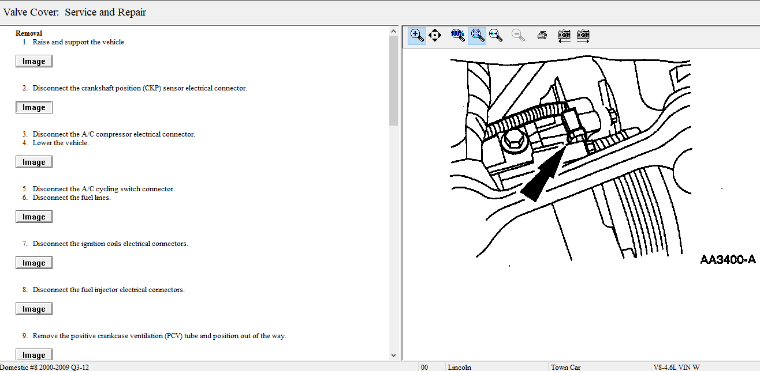This screenshot has height=371, width=760.
Task: Click 'Disconnect the fuel lines.' step
Action: (72, 198)
